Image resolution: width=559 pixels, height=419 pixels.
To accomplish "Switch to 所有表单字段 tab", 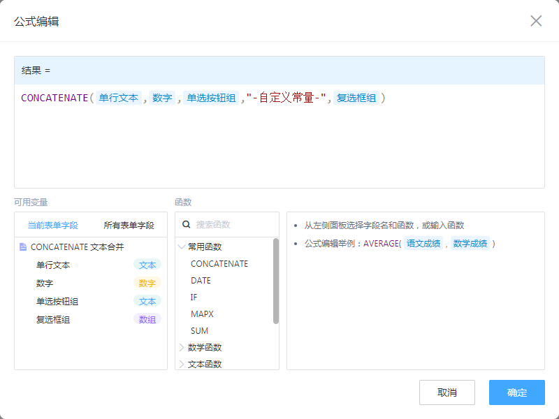I will (x=129, y=226).
